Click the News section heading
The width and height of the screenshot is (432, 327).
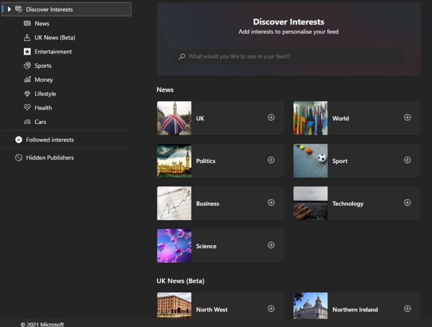(x=165, y=90)
